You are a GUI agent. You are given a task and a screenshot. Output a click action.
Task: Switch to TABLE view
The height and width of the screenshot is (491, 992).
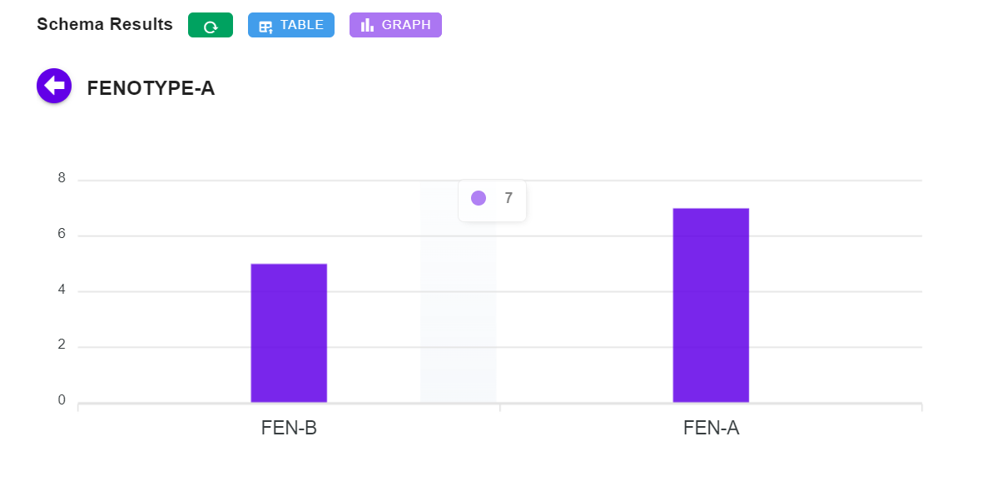[291, 25]
